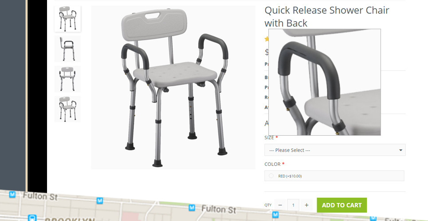The image size is (428, 221).
Task: Click the metro icon immediately left of middle Fulton St label
Action: [192, 208]
